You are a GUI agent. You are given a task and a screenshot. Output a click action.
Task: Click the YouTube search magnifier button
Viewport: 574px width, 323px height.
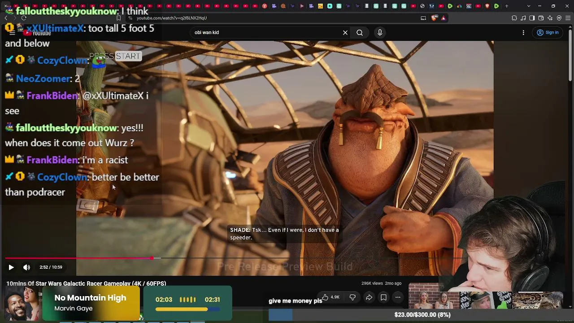360,32
